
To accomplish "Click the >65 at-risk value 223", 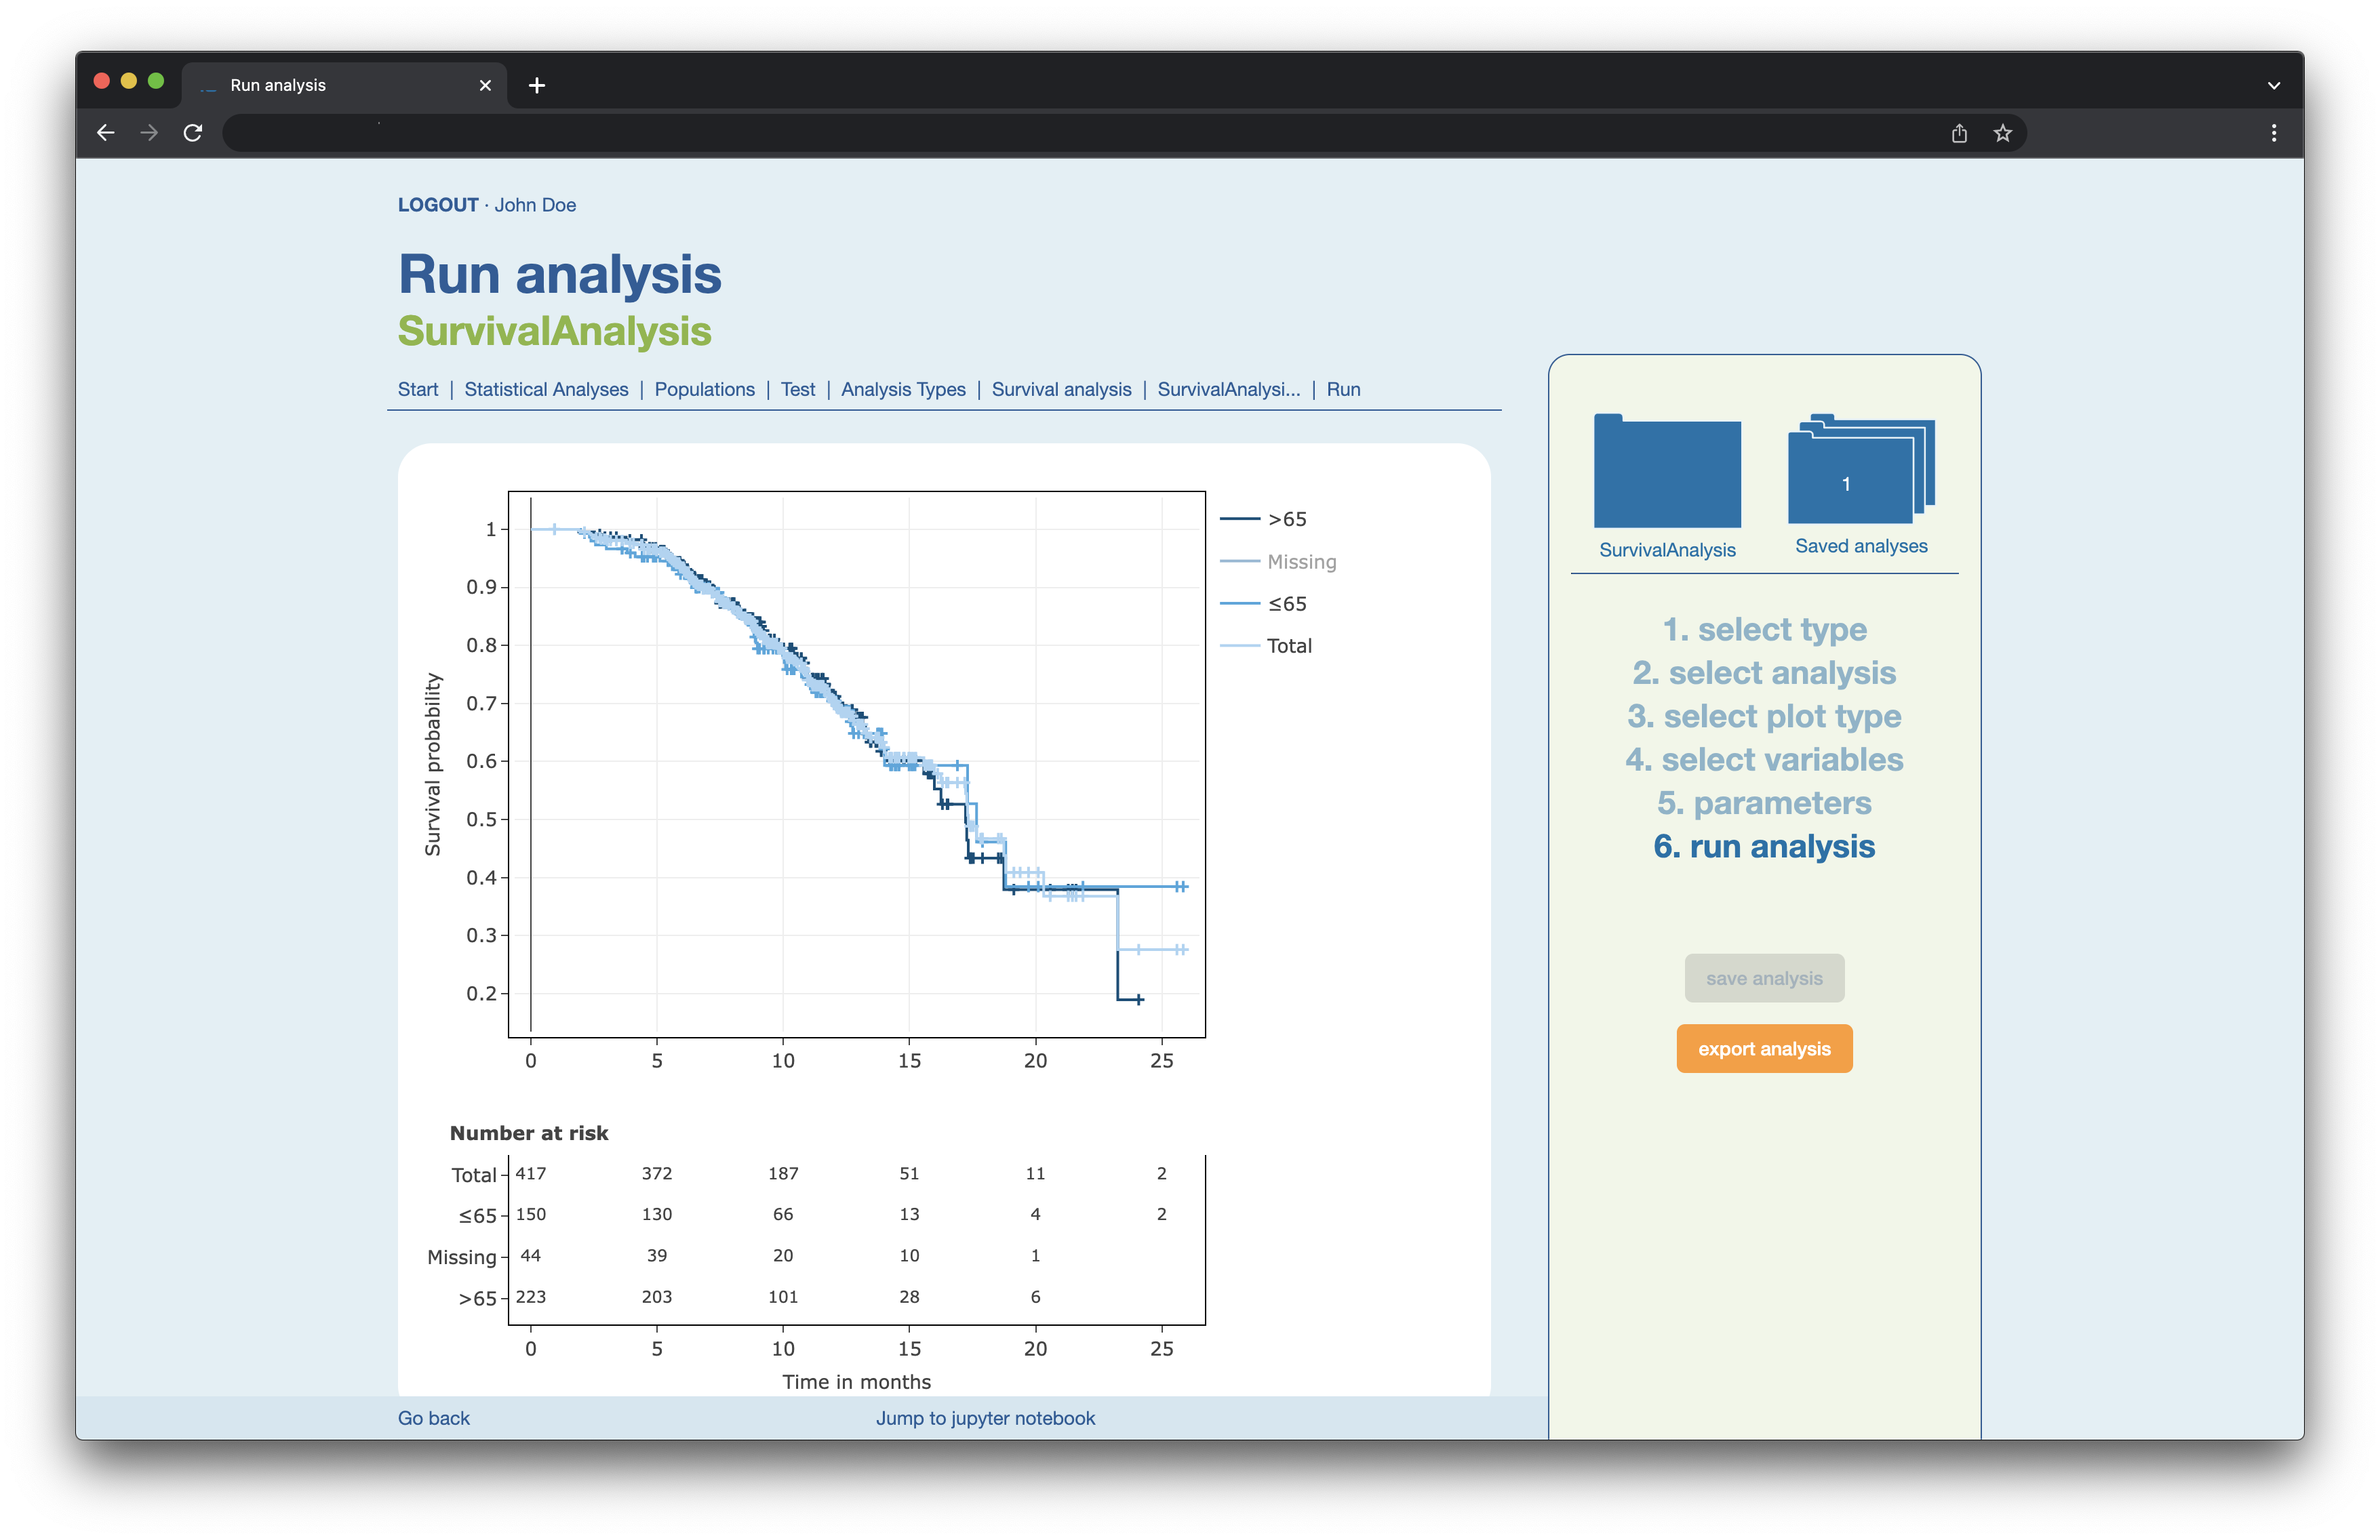I will pyautogui.click(x=531, y=1296).
